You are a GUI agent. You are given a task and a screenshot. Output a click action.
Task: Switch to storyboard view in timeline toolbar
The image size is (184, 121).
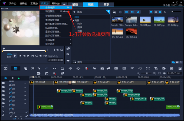5,68
